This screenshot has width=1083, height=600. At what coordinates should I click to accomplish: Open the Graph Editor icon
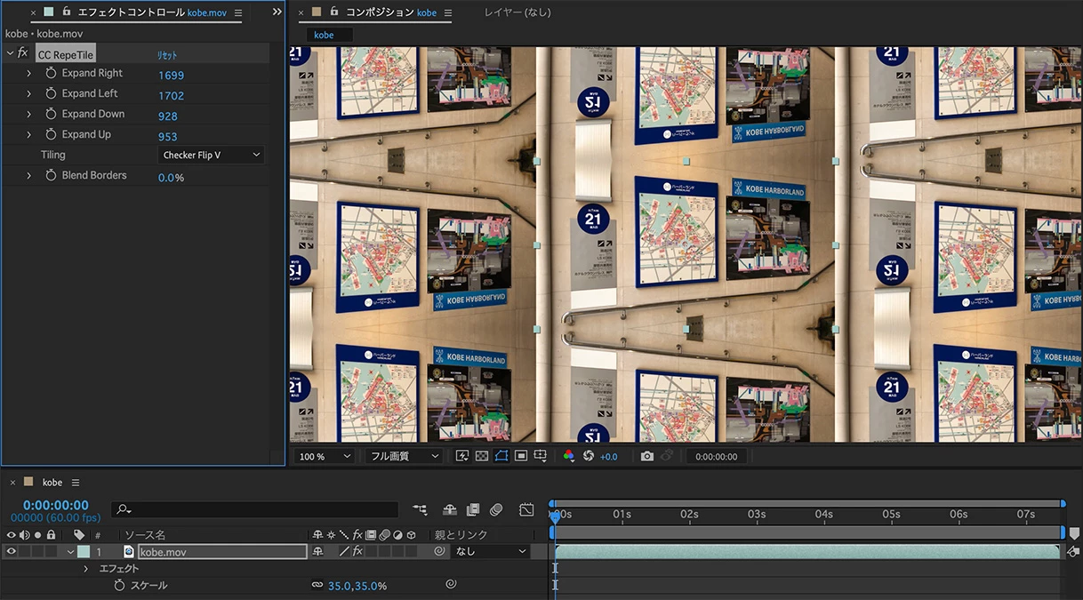(x=526, y=509)
